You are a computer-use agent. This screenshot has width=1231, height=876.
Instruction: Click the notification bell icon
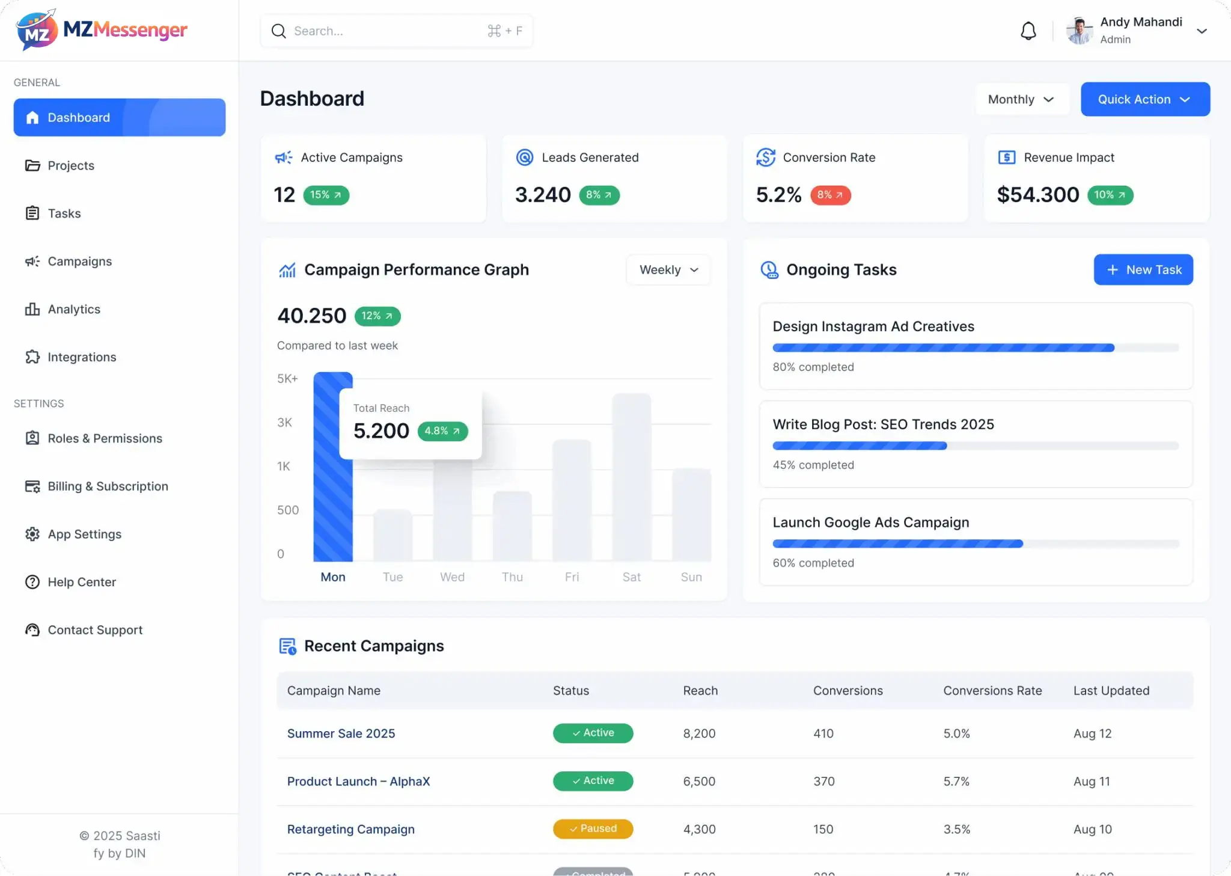(1028, 31)
